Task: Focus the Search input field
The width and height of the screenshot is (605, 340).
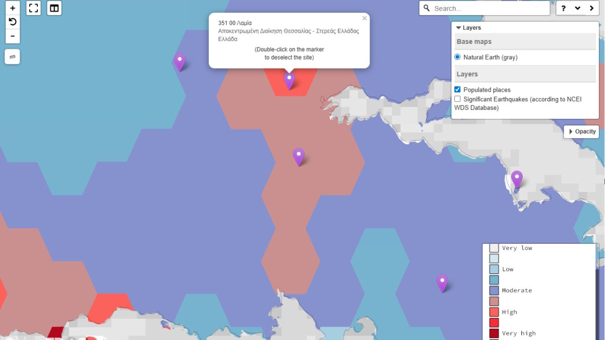Action: (x=489, y=9)
